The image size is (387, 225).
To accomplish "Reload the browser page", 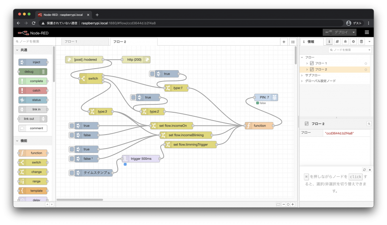I will 34,23.
